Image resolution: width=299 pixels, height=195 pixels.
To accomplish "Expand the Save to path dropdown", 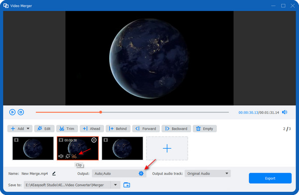I will 116,185.
